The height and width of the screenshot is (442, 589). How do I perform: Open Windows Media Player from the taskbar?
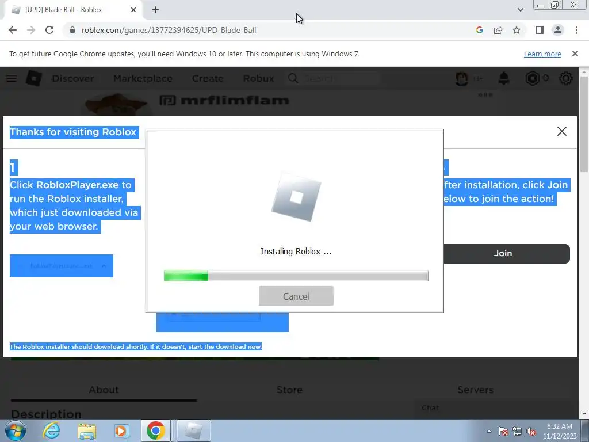pyautogui.click(x=121, y=430)
